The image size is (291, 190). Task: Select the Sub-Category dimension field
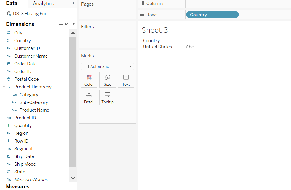tap(33, 102)
